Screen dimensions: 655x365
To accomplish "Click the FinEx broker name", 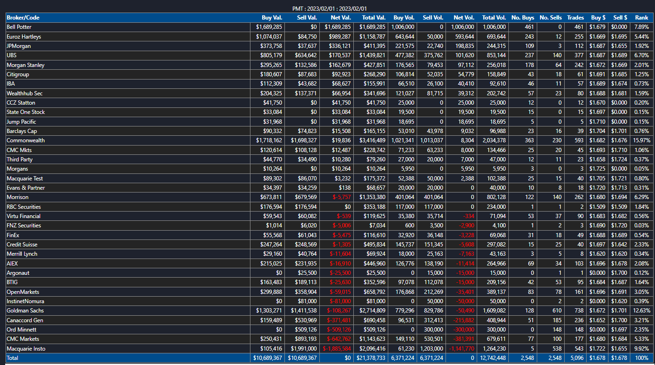I will pos(13,235).
